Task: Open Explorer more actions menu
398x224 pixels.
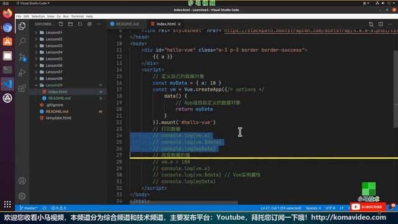Action: [x=99, y=24]
